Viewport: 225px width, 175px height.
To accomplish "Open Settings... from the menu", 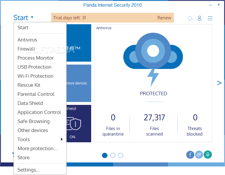I will (40, 170).
